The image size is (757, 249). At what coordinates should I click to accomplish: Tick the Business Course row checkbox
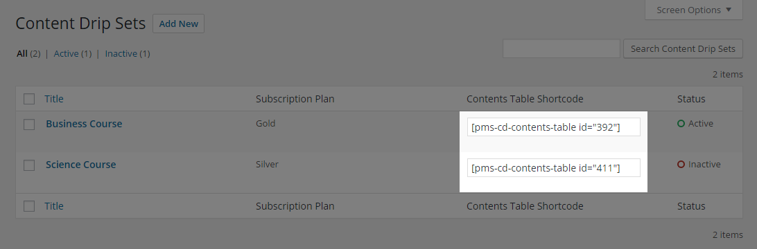29,124
